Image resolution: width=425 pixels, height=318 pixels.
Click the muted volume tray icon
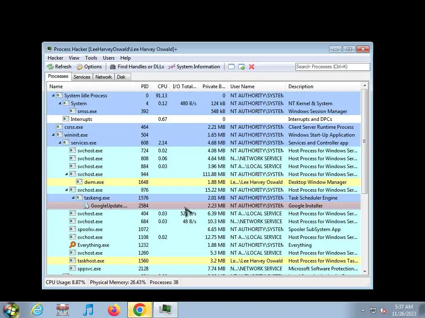click(x=383, y=310)
